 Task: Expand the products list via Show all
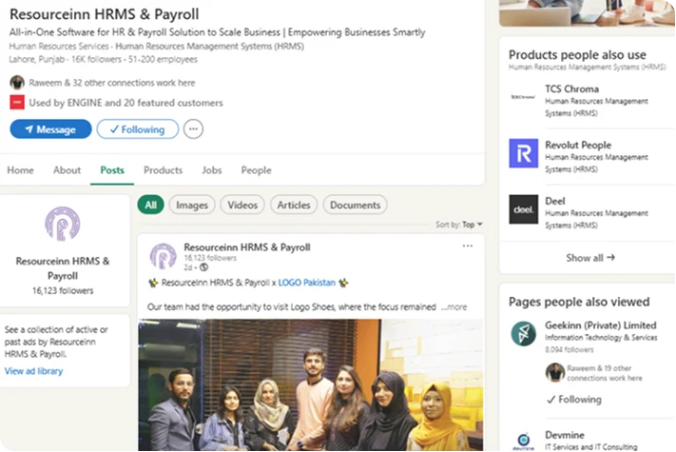[x=589, y=258]
